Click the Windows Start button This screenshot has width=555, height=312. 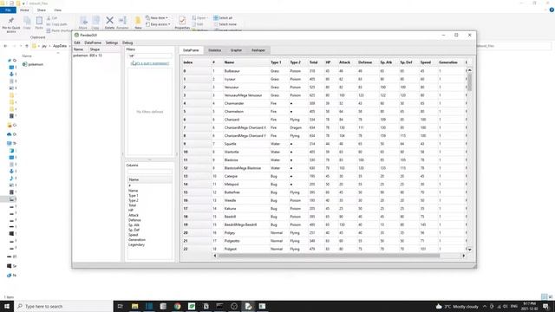click(7, 306)
